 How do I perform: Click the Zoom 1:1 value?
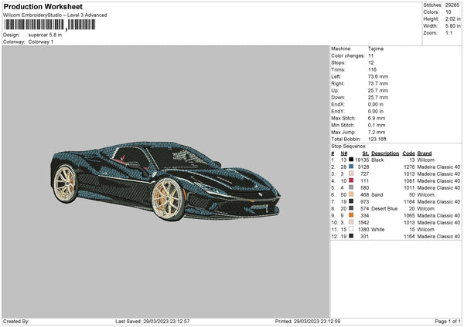[449, 33]
